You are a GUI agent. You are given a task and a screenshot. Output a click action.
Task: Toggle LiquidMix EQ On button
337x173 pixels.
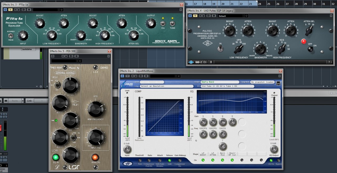click(x=271, y=160)
